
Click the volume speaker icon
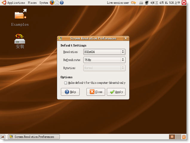point(152,3)
